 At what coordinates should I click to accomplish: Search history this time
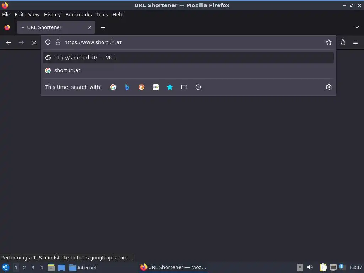coord(198,87)
